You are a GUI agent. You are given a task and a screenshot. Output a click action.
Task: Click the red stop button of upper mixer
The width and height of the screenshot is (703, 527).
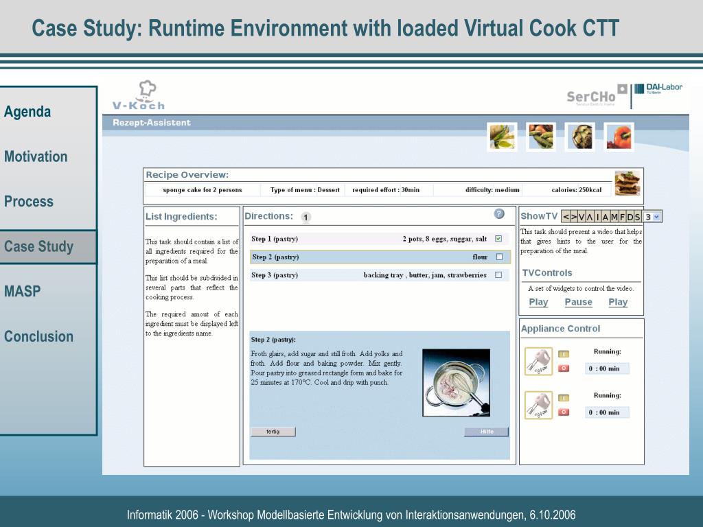click(564, 368)
